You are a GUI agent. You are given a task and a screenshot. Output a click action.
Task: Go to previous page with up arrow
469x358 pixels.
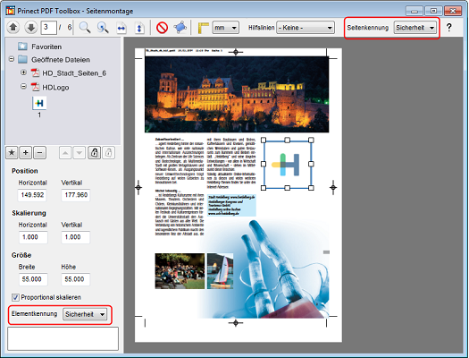(x=13, y=28)
